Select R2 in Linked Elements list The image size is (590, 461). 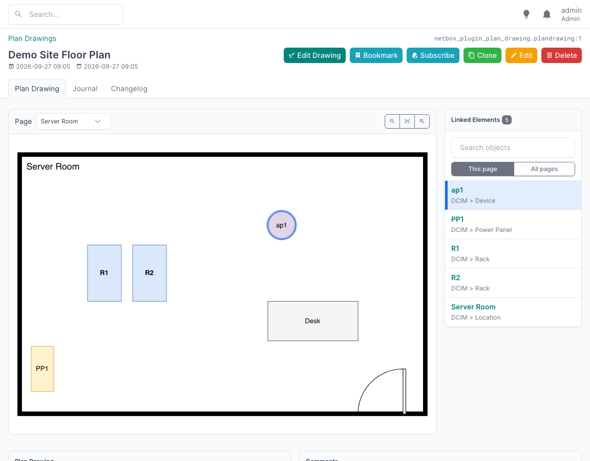513,283
